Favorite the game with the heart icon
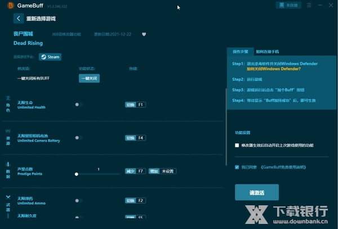 point(144,34)
